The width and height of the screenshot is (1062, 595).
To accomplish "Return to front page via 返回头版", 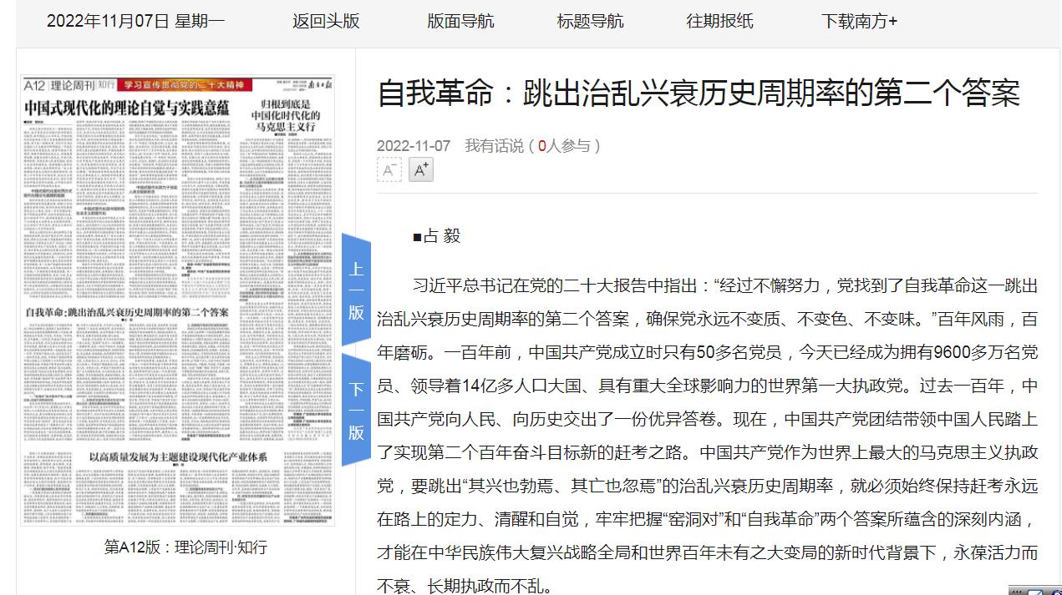I will [x=326, y=22].
